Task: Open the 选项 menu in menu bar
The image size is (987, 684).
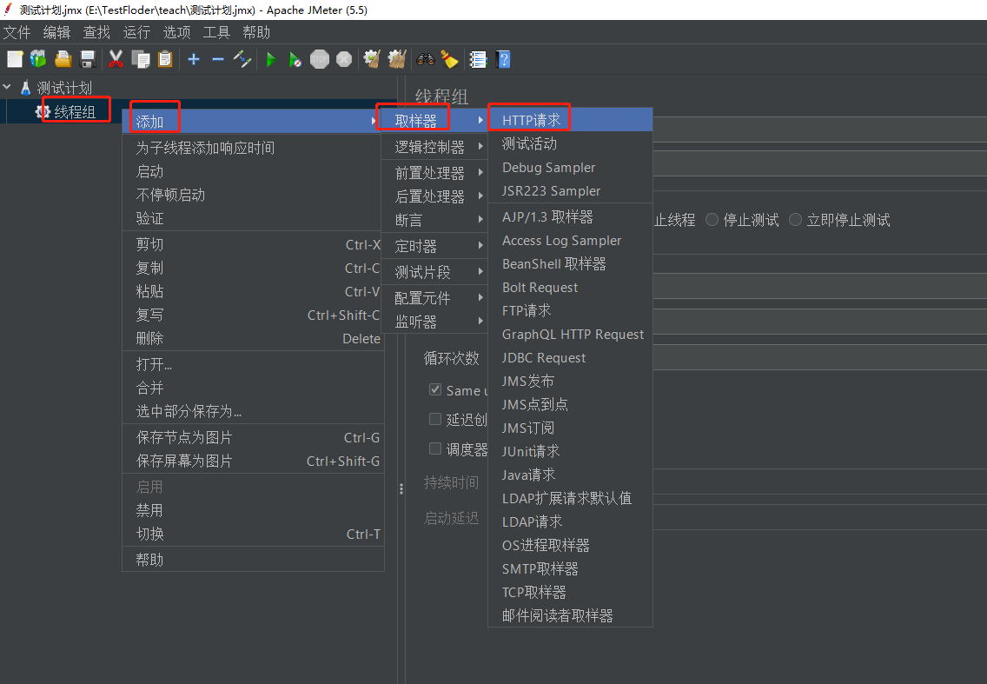Action: click(x=176, y=32)
